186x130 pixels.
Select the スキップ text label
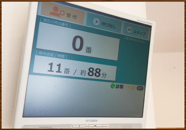[139, 32]
